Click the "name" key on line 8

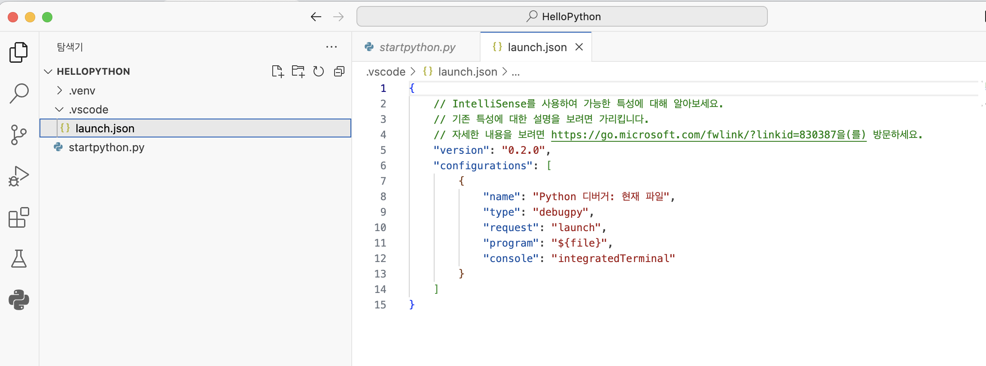[x=502, y=197]
